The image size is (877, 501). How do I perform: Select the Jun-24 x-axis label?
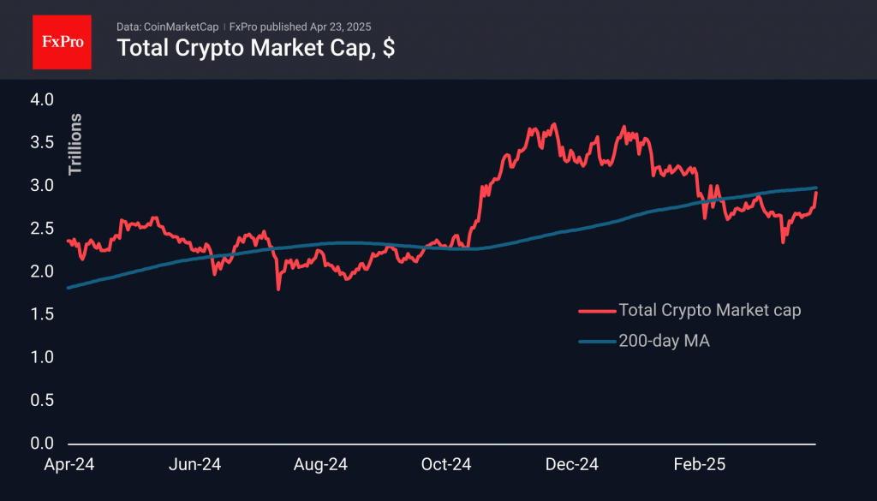195,465
